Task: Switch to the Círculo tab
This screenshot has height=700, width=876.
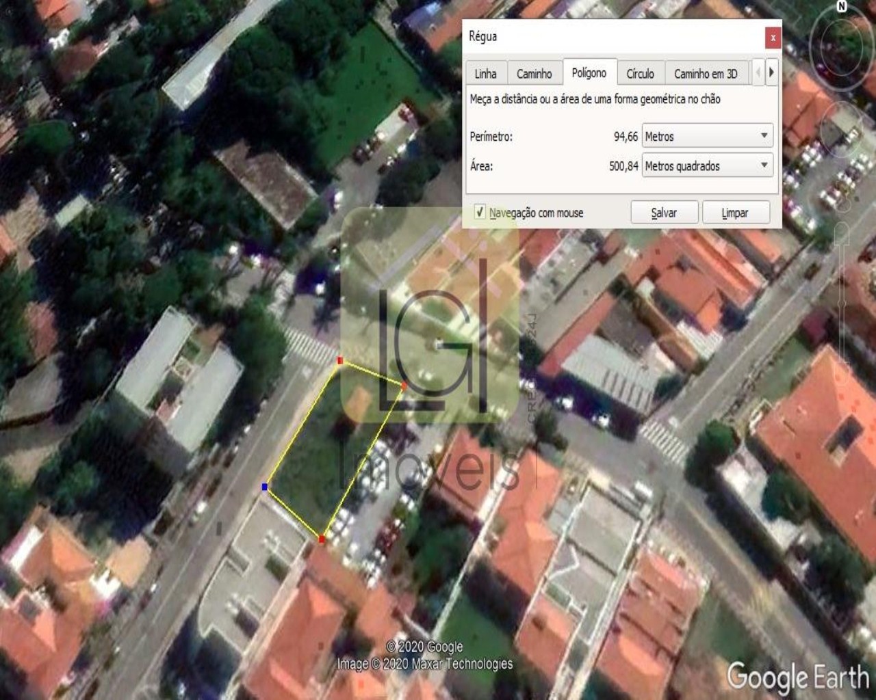Action: point(641,73)
